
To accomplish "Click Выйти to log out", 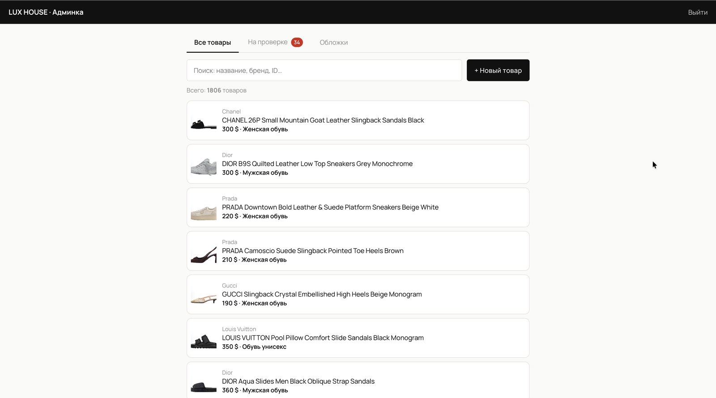I will click(x=698, y=13).
